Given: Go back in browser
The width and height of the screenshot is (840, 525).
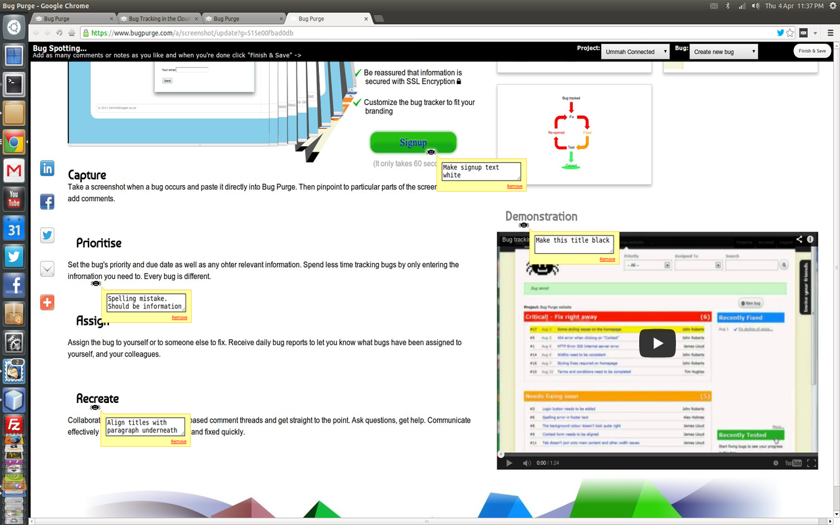Looking at the screenshot, I should click(36, 33).
